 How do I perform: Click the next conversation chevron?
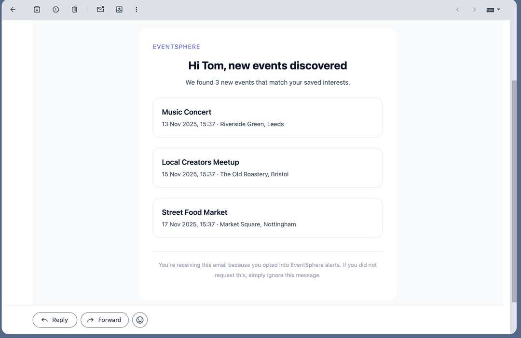pyautogui.click(x=474, y=9)
